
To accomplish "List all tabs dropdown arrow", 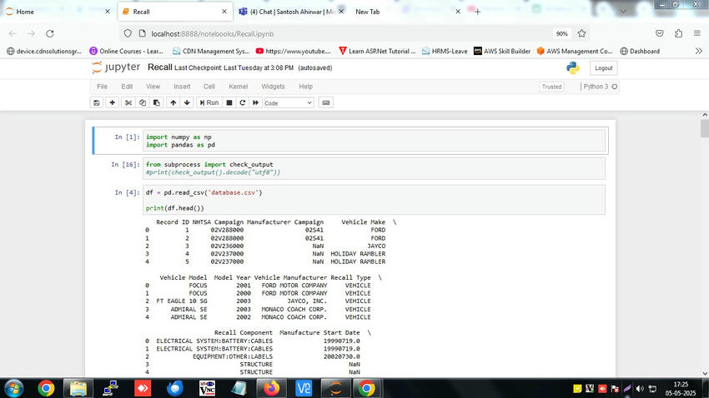I will tap(623, 12).
